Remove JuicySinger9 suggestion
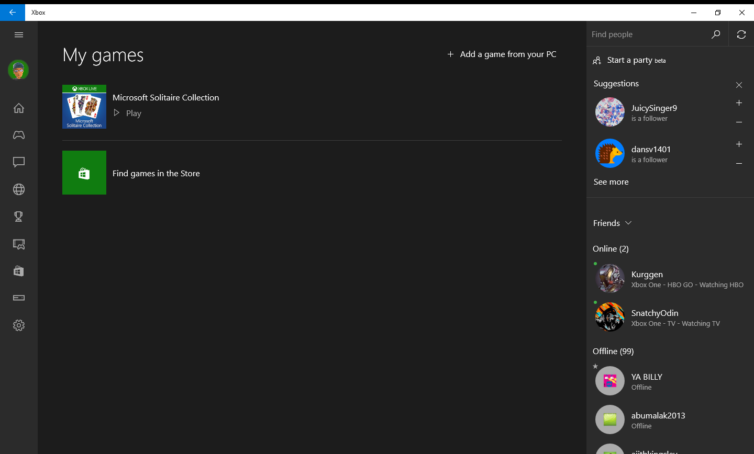The height and width of the screenshot is (454, 754). (739, 122)
